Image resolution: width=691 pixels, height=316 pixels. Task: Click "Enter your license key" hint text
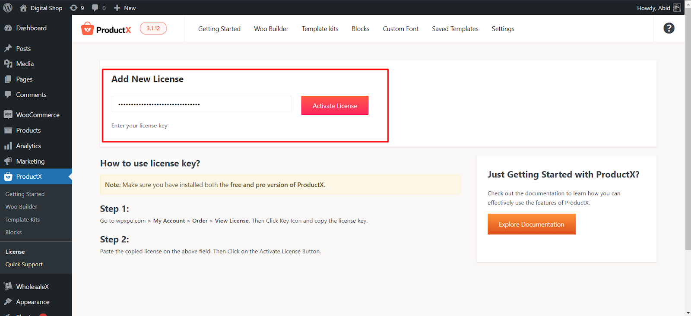pos(139,126)
